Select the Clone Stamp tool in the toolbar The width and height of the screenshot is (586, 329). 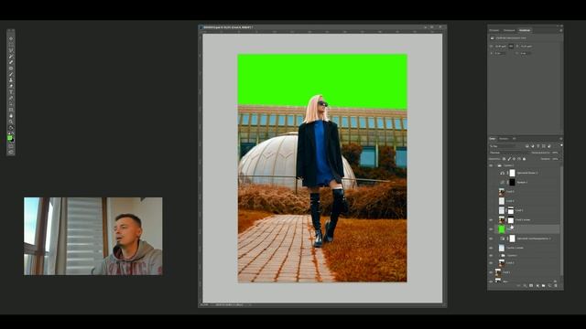click(x=11, y=80)
